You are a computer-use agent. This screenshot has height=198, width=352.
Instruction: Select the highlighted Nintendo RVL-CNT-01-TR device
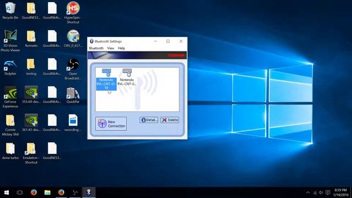tap(106, 79)
